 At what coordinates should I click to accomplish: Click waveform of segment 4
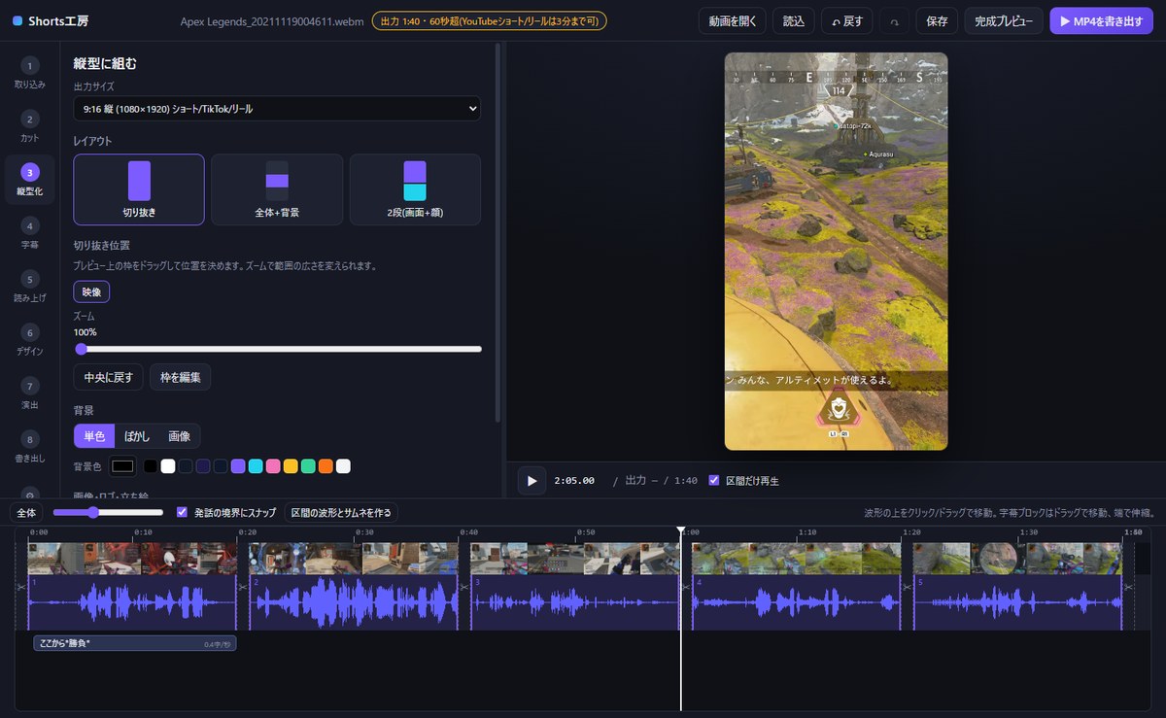796,602
